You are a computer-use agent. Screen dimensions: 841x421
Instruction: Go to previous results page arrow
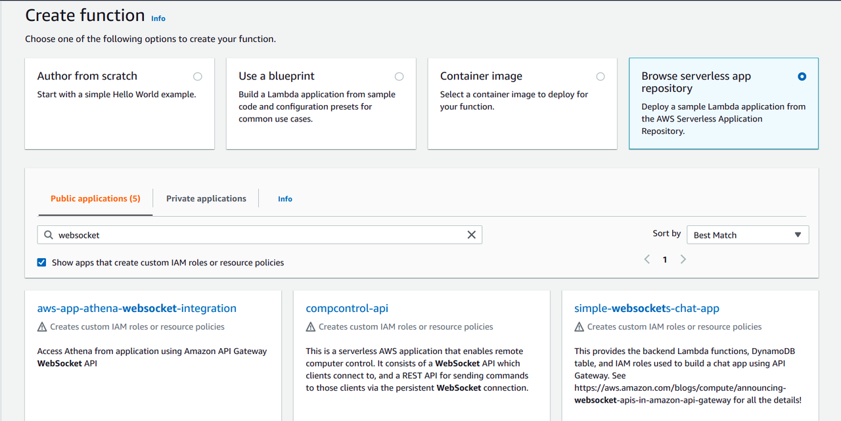[x=647, y=259]
